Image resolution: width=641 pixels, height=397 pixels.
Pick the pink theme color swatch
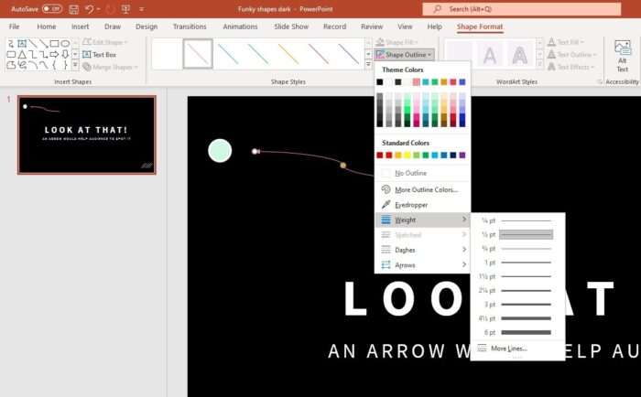pos(416,82)
